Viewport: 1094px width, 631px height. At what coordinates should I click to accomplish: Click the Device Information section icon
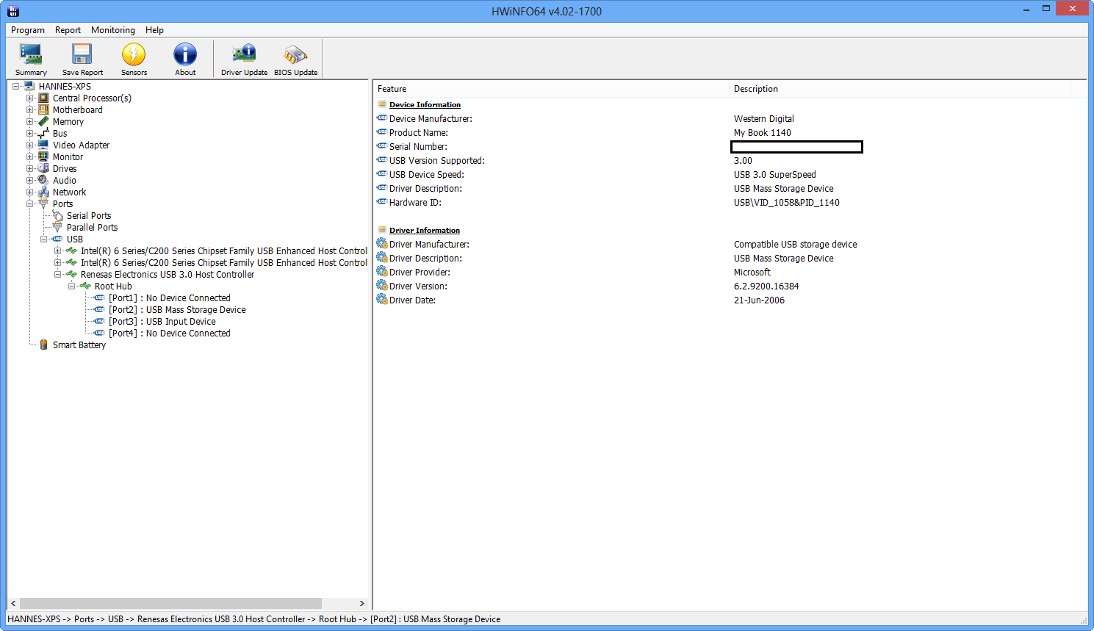point(382,104)
